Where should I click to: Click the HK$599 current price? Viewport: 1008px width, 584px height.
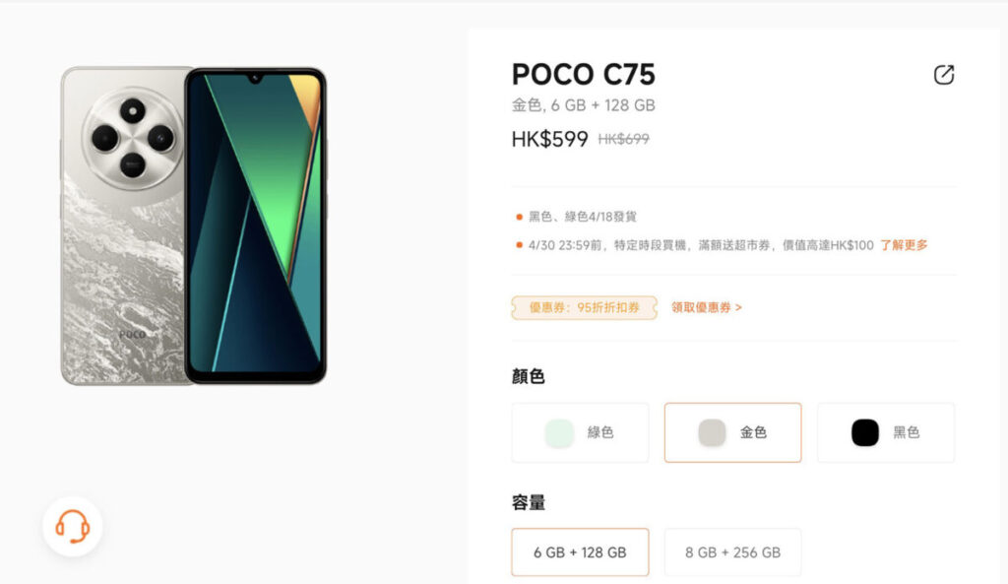click(549, 139)
